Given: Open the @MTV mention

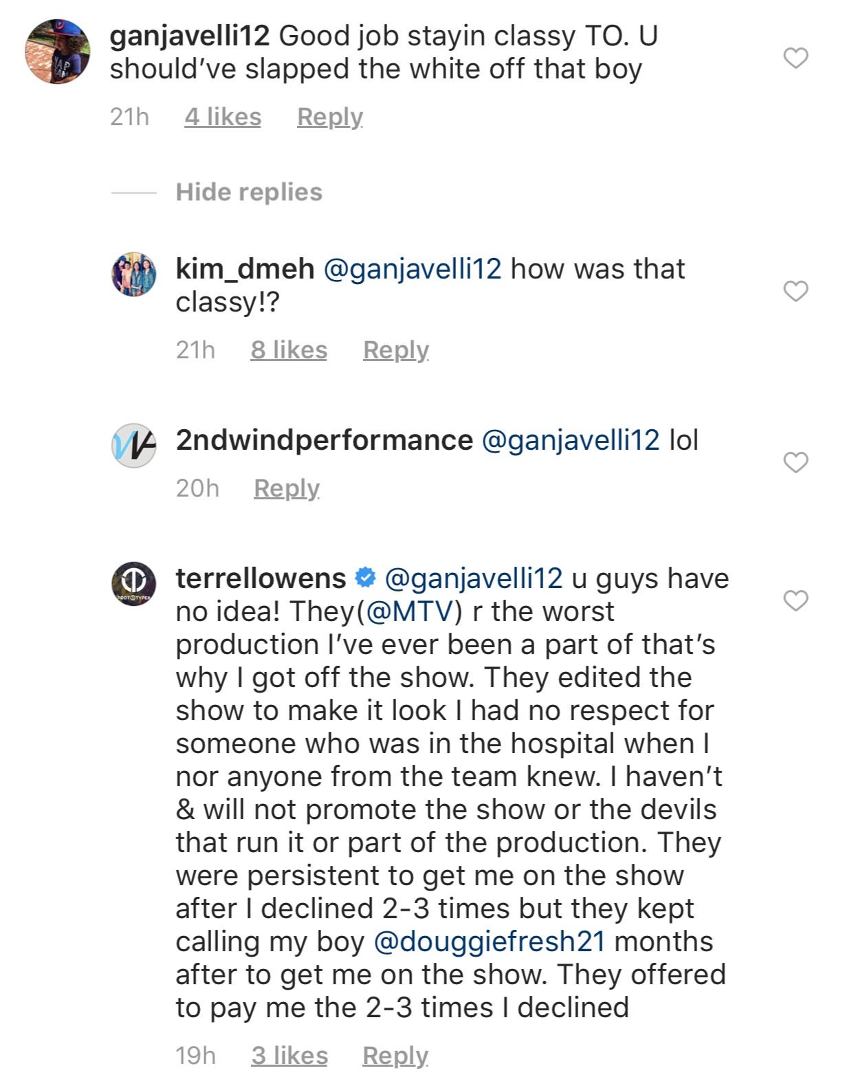Looking at the screenshot, I should coord(413,611).
